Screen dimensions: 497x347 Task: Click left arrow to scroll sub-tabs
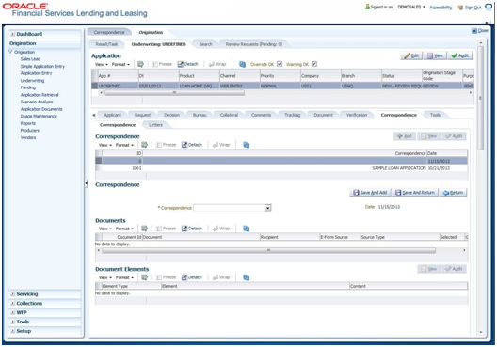[x=94, y=115]
